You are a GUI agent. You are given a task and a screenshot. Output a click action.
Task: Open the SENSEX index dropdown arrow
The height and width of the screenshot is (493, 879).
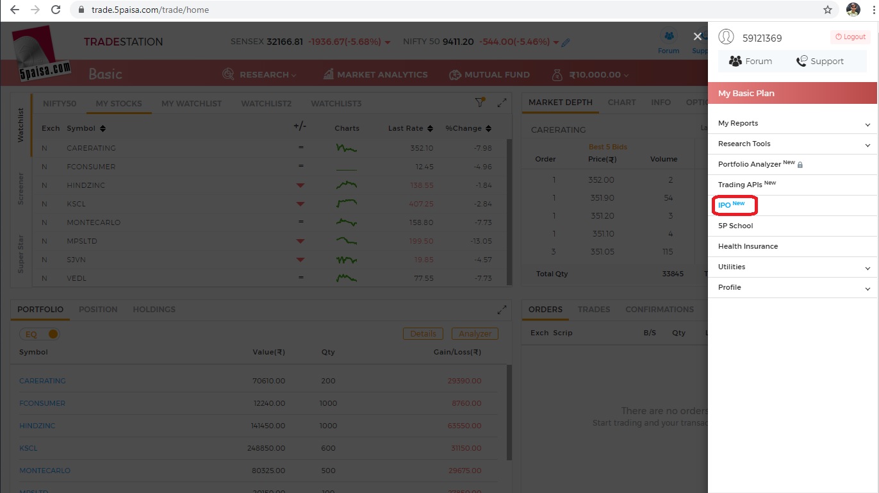[x=388, y=43]
